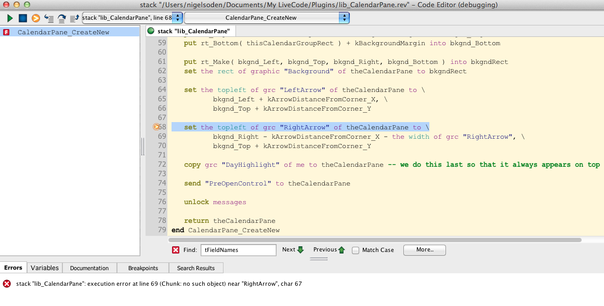Toggle breakpoint marker at line 68
The image size is (604, 306).
click(x=156, y=127)
